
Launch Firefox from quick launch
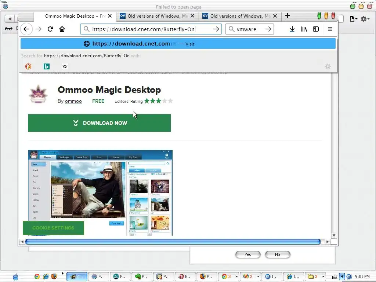pos(54,276)
